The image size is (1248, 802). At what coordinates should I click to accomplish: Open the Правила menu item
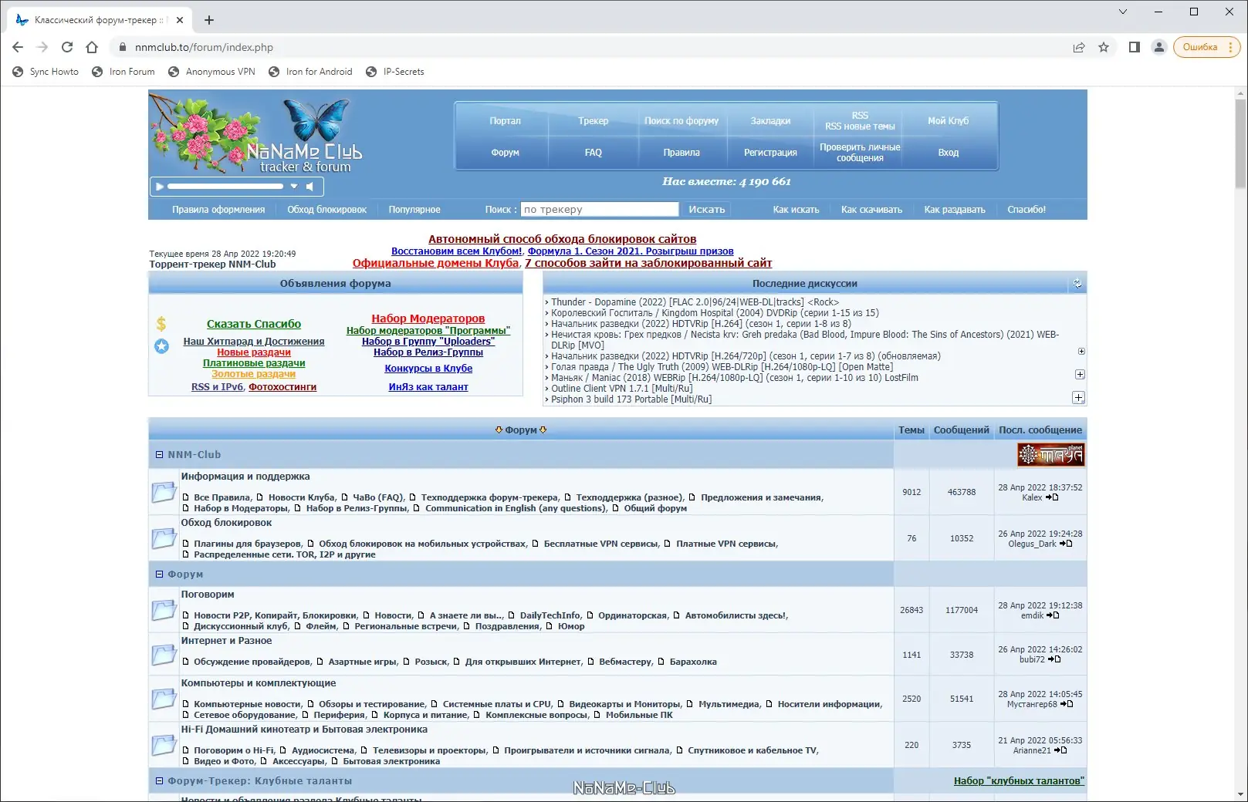point(681,153)
